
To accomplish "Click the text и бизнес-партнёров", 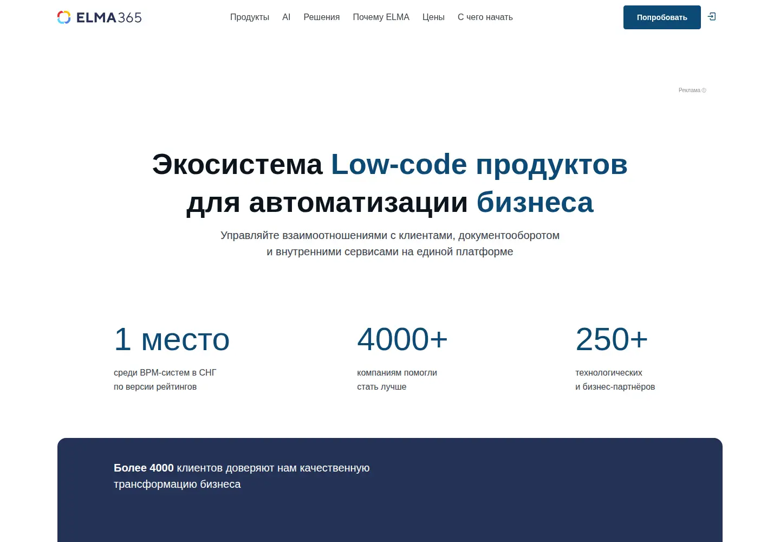I will 615,386.
